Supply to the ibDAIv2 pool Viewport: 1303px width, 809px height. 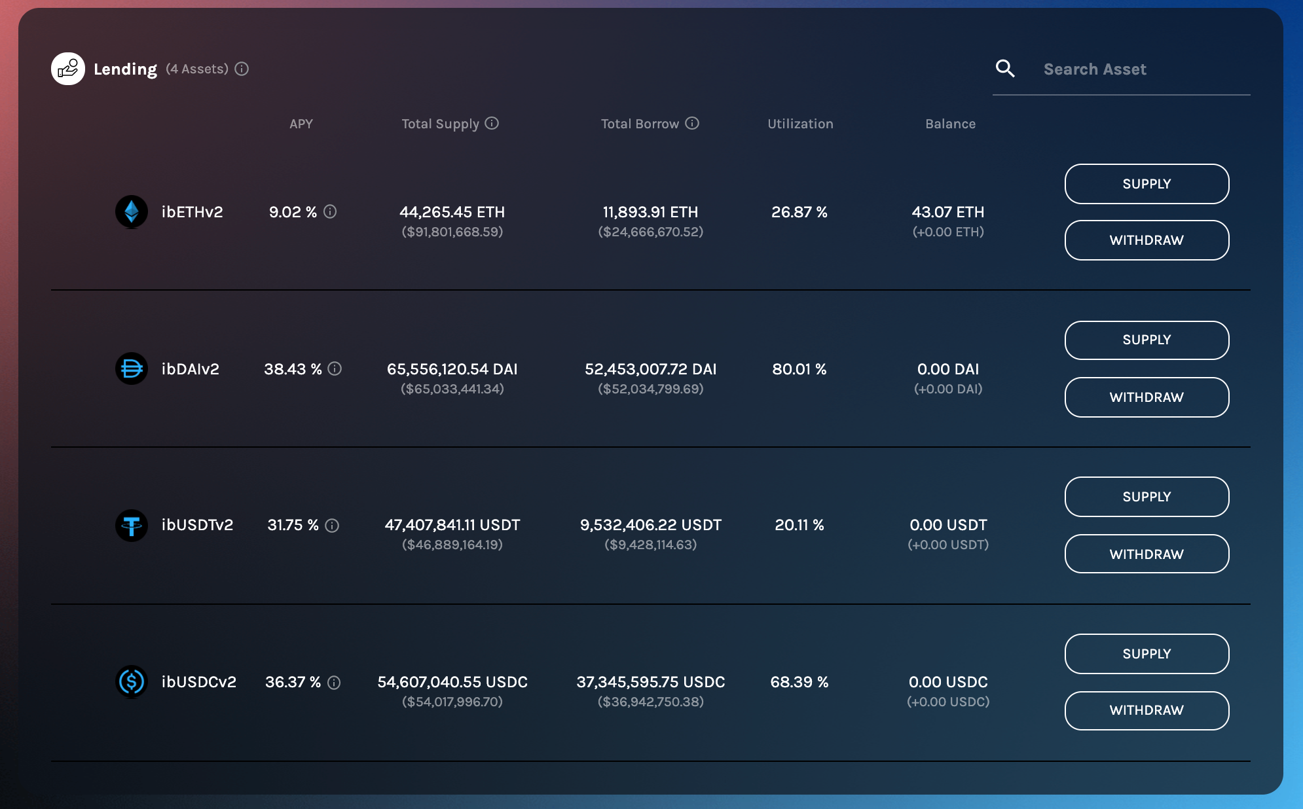(x=1147, y=340)
